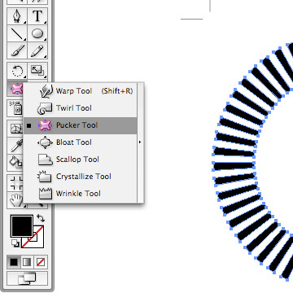Tear off the flyout using arrow strip

(140, 142)
